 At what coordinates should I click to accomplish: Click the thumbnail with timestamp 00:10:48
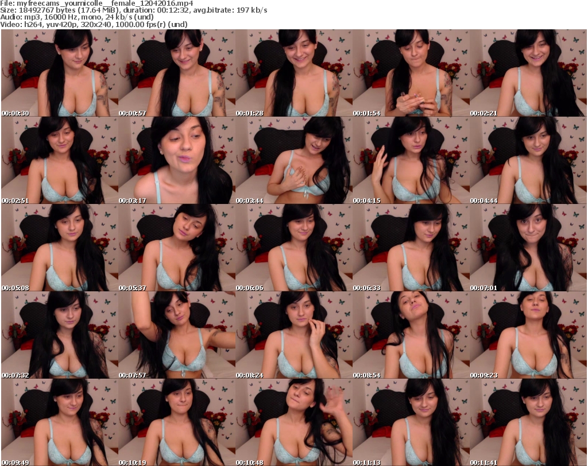(294, 422)
